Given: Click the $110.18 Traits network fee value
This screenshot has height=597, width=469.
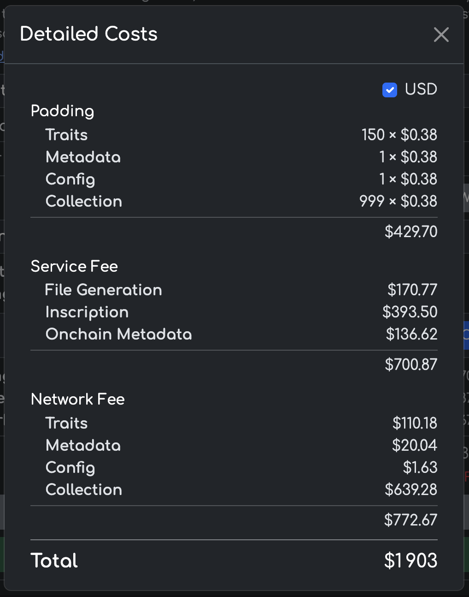Looking at the screenshot, I should 415,423.
